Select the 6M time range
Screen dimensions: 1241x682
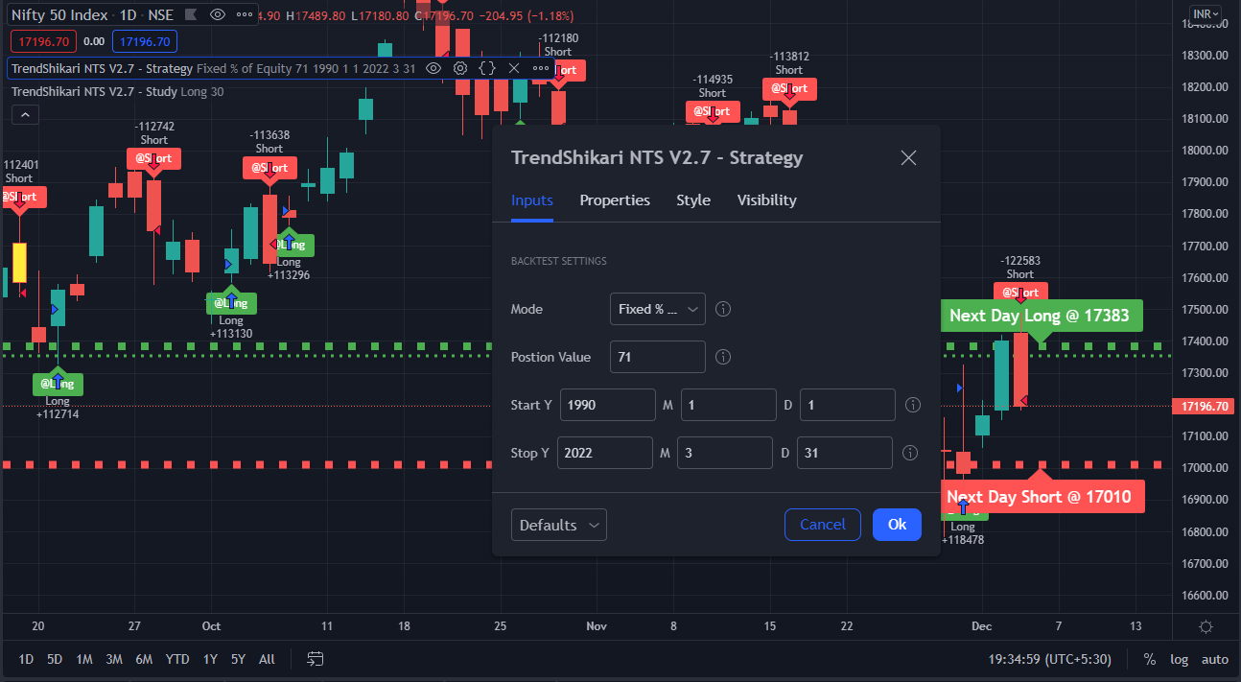point(144,659)
